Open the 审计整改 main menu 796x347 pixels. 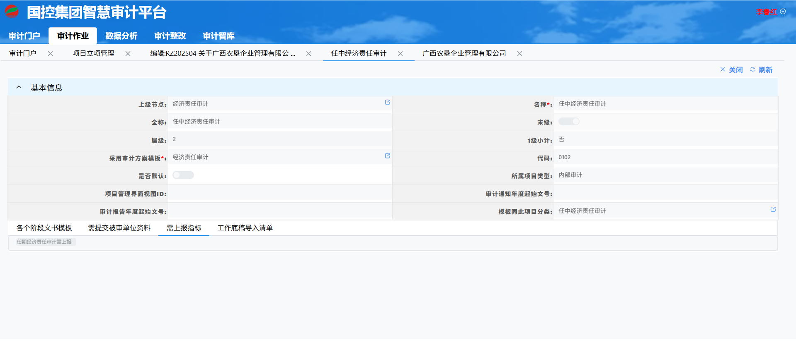(170, 36)
